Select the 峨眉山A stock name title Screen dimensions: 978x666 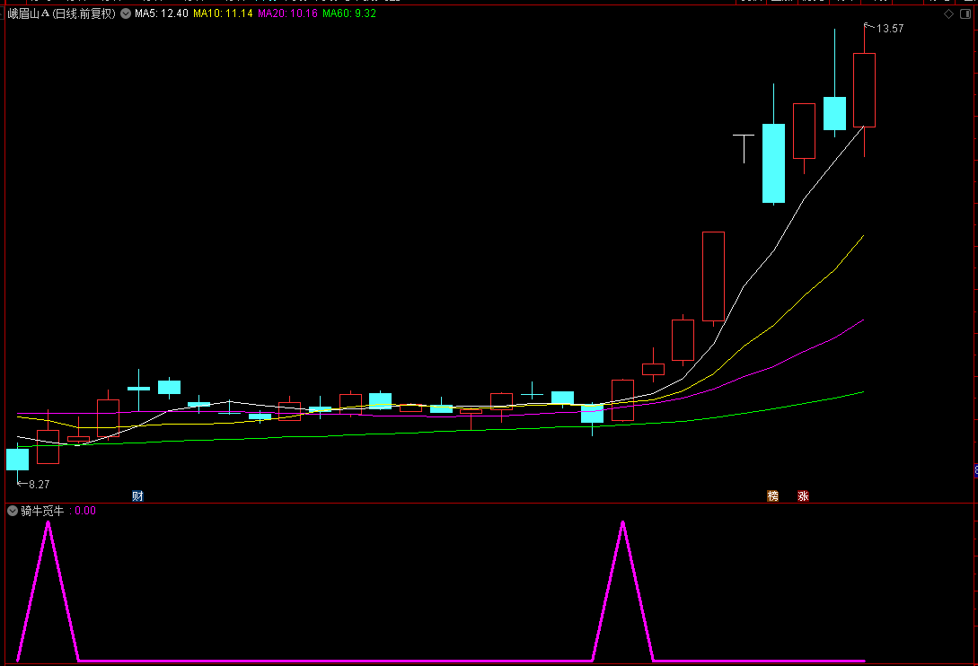[x=29, y=13]
